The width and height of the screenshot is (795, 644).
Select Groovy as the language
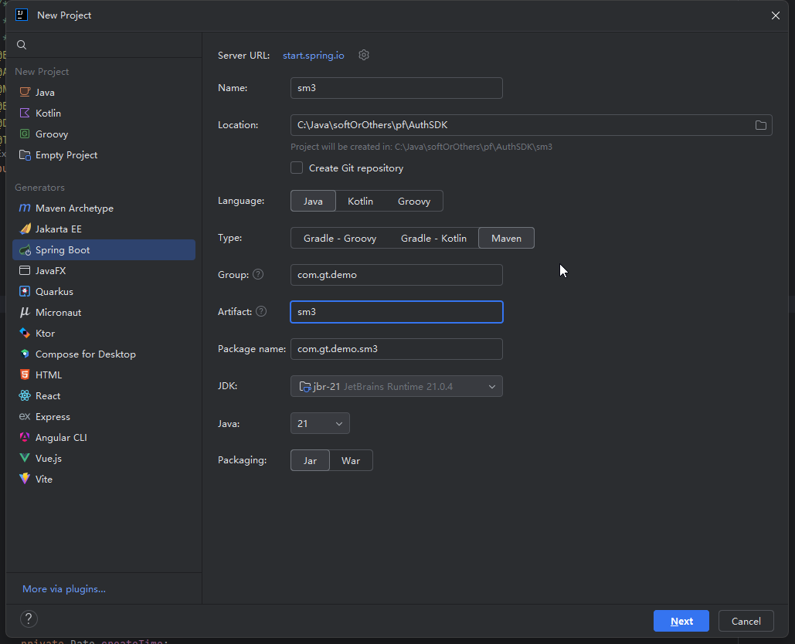coord(414,202)
